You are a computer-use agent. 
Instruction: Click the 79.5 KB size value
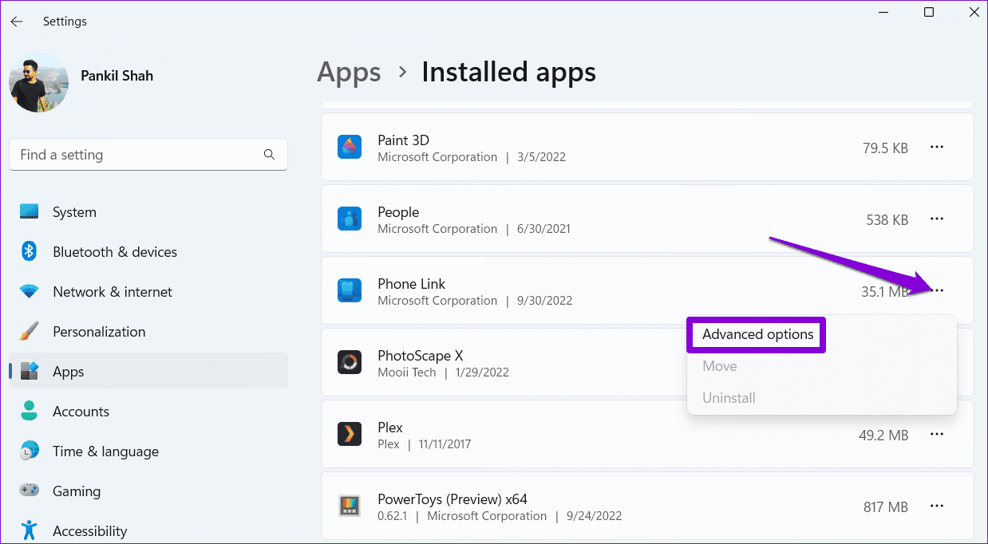coord(885,148)
